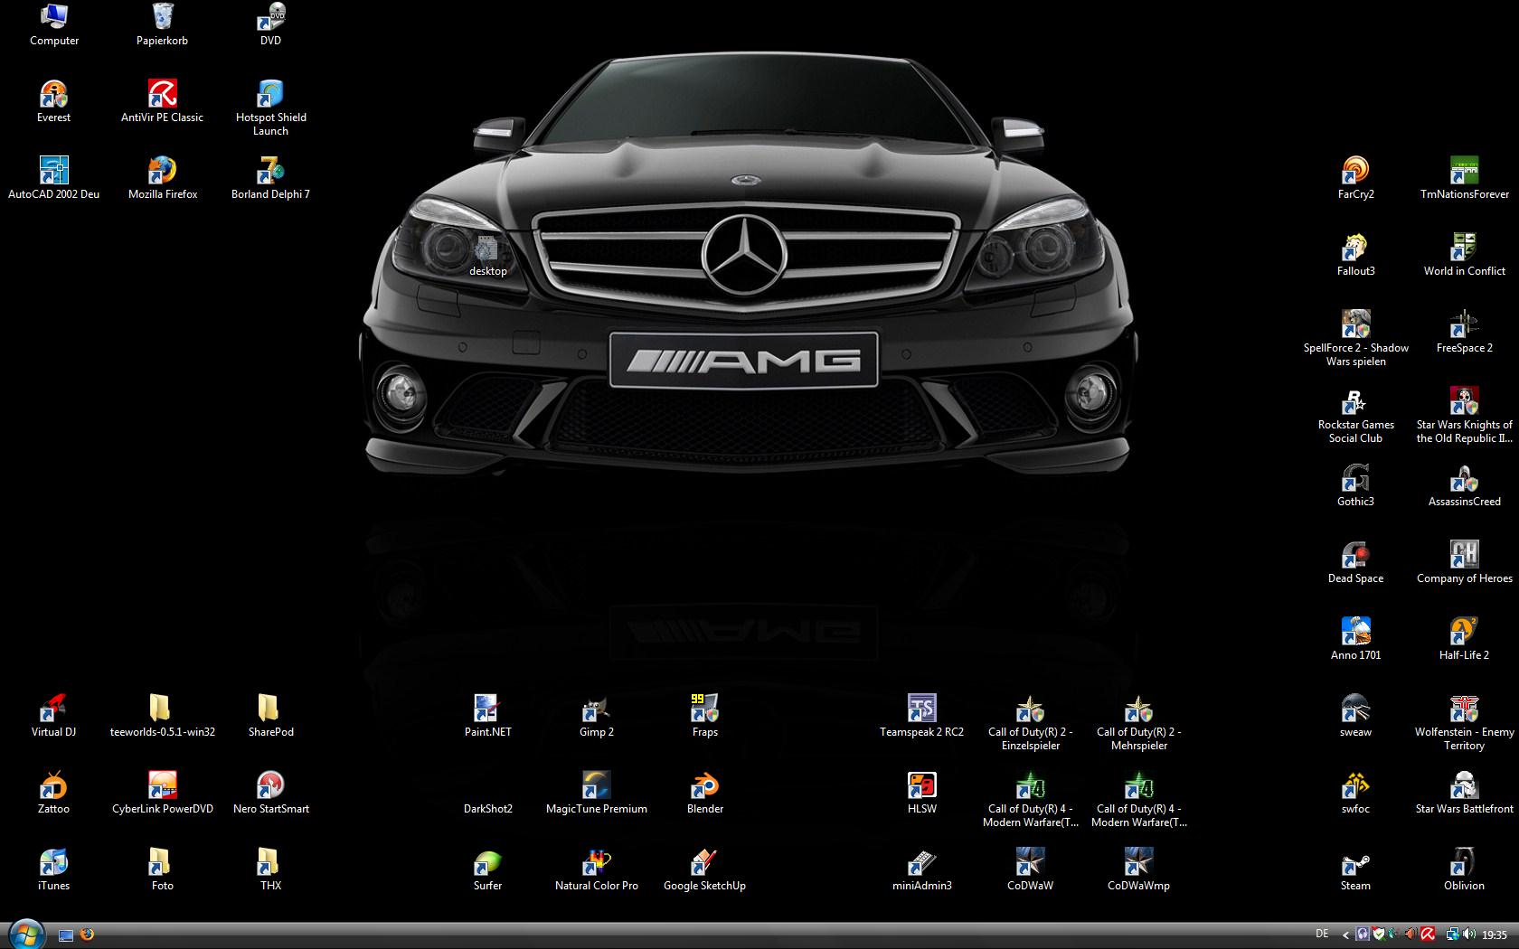
Task: Open the Mozilla Firefox desktop shortcut
Action: (163, 172)
